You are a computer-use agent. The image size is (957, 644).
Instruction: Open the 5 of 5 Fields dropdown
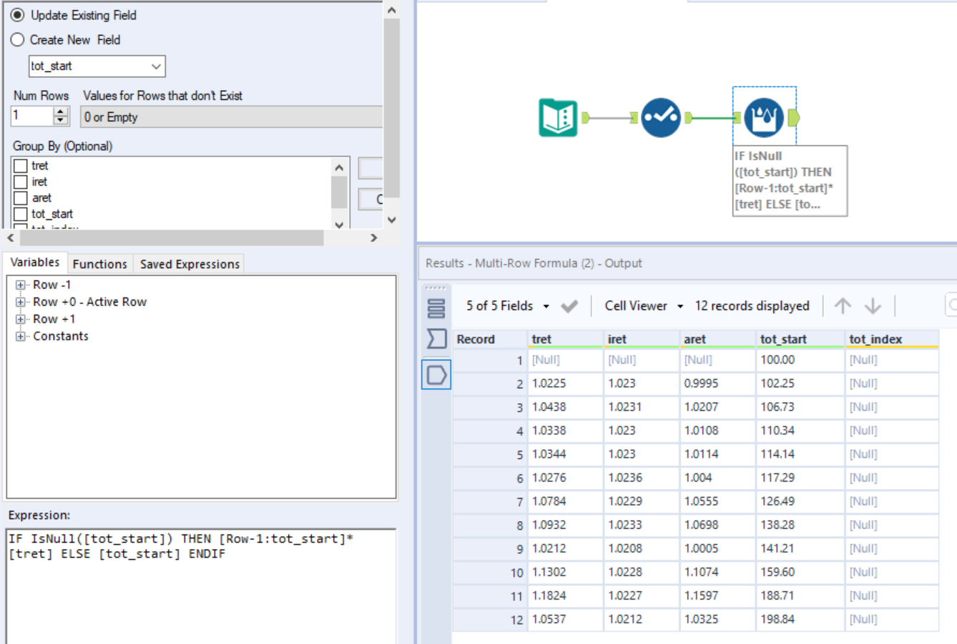click(x=507, y=306)
